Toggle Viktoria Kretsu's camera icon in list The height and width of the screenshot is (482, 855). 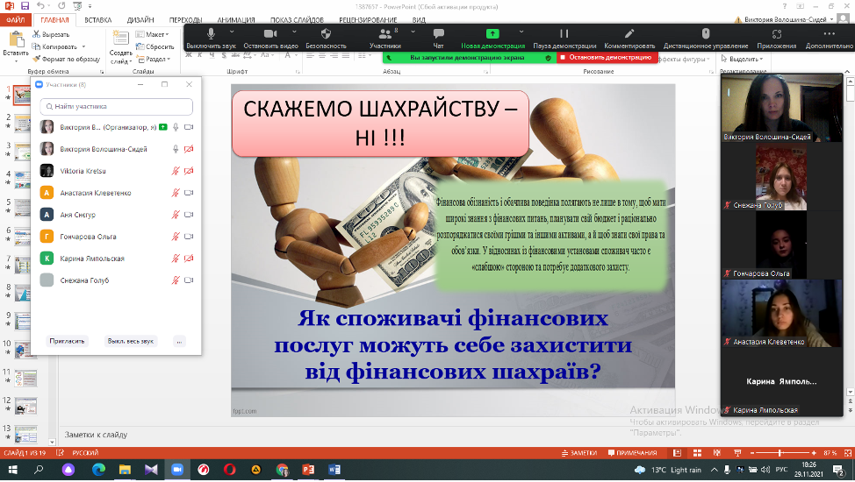click(189, 171)
